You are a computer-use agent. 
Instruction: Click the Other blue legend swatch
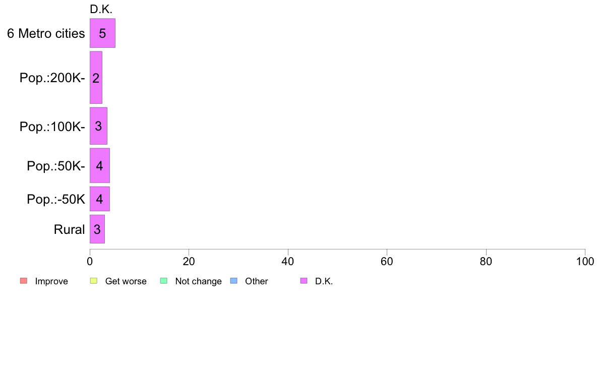pyautogui.click(x=234, y=281)
